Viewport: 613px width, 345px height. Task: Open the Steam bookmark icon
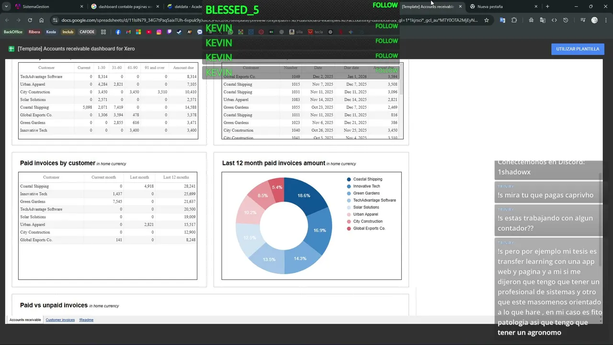179,32
